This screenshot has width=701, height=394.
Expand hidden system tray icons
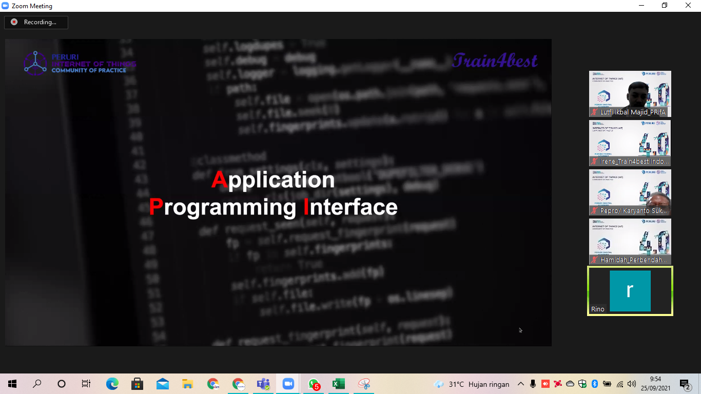(521, 384)
